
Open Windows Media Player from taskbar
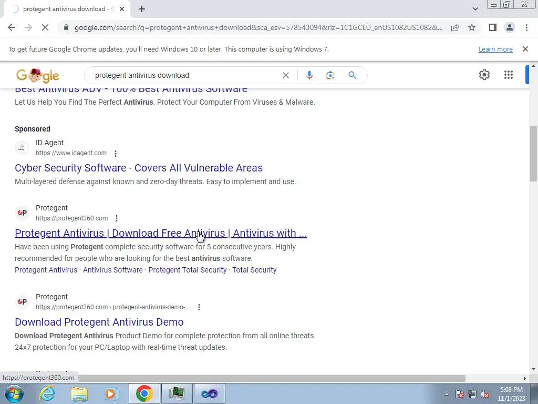click(x=111, y=393)
